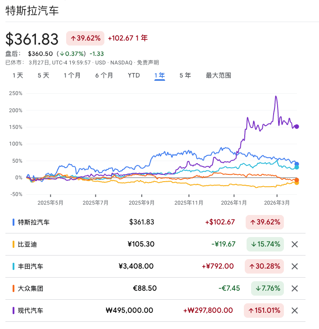Remove 比亚迪 from the comparison
This screenshot has width=319, height=329.
(295, 244)
